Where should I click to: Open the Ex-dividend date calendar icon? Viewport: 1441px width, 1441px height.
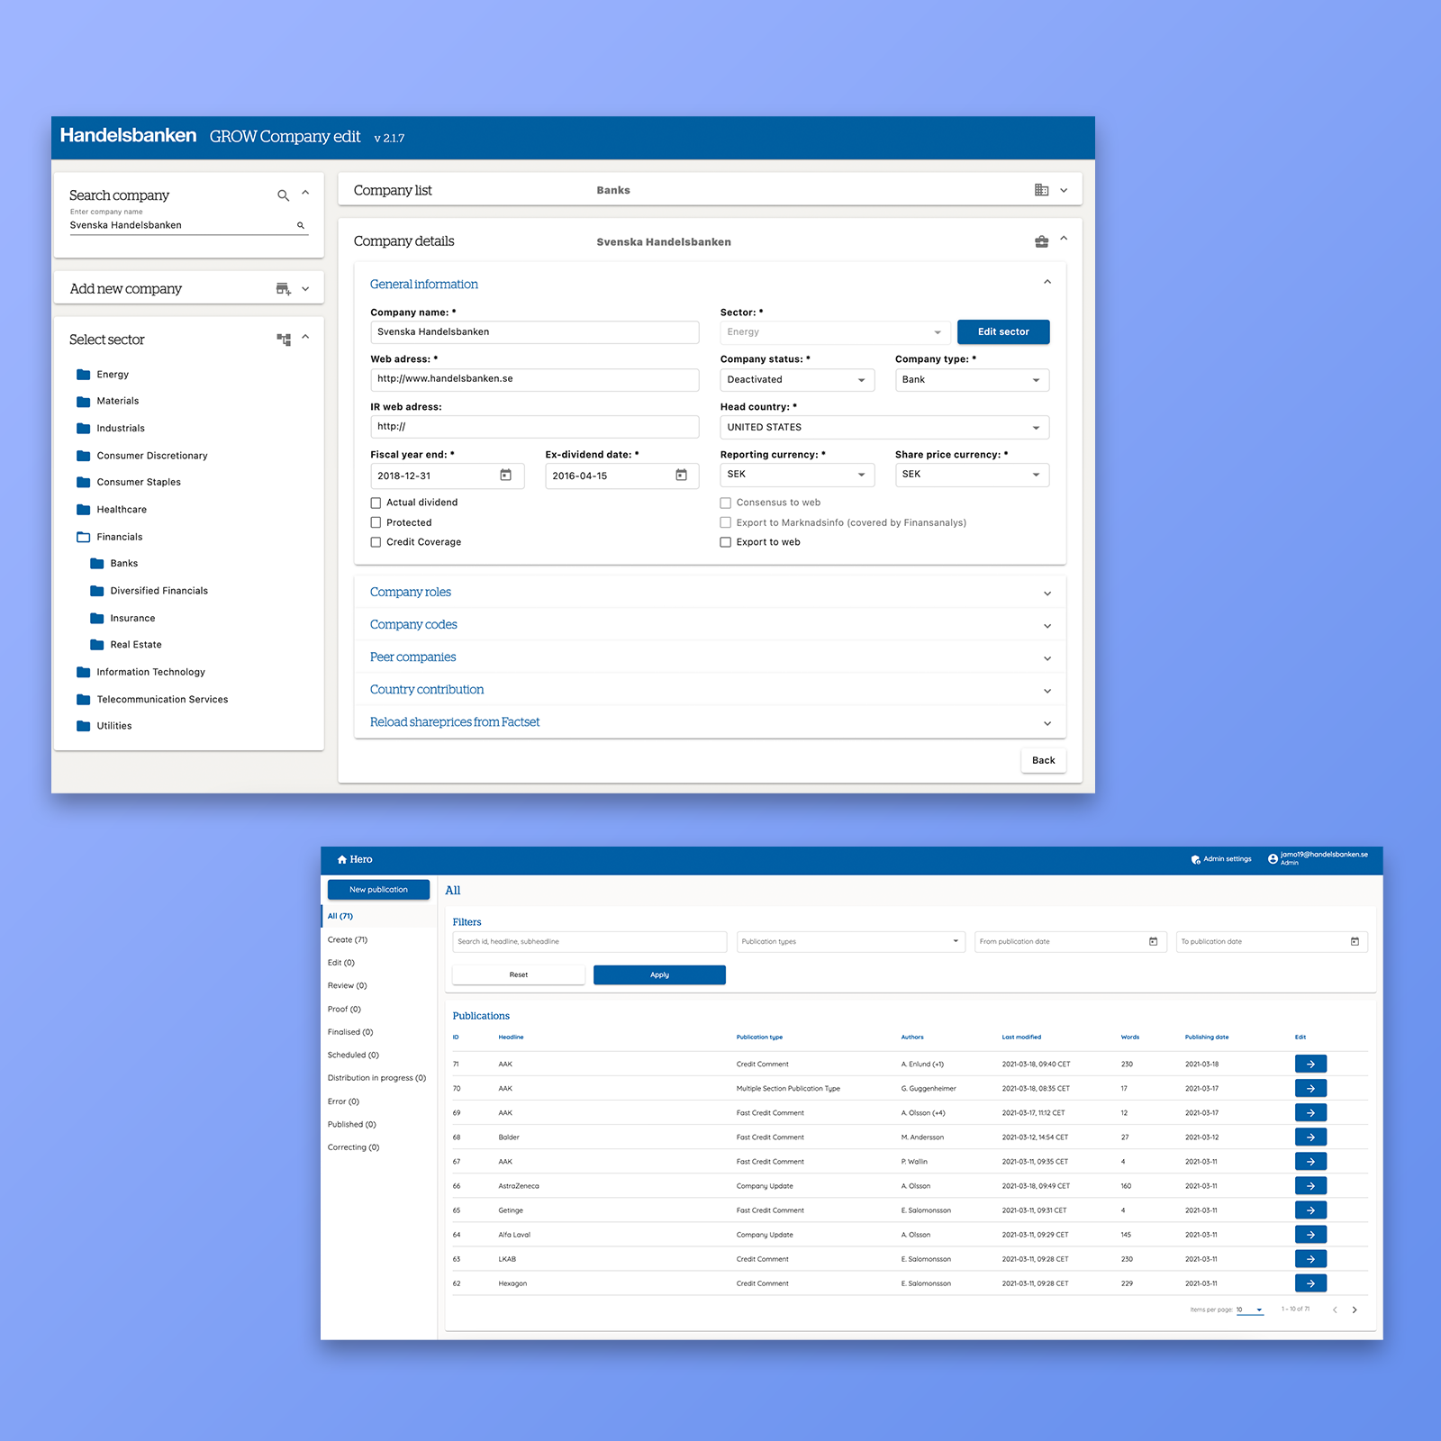click(x=682, y=476)
